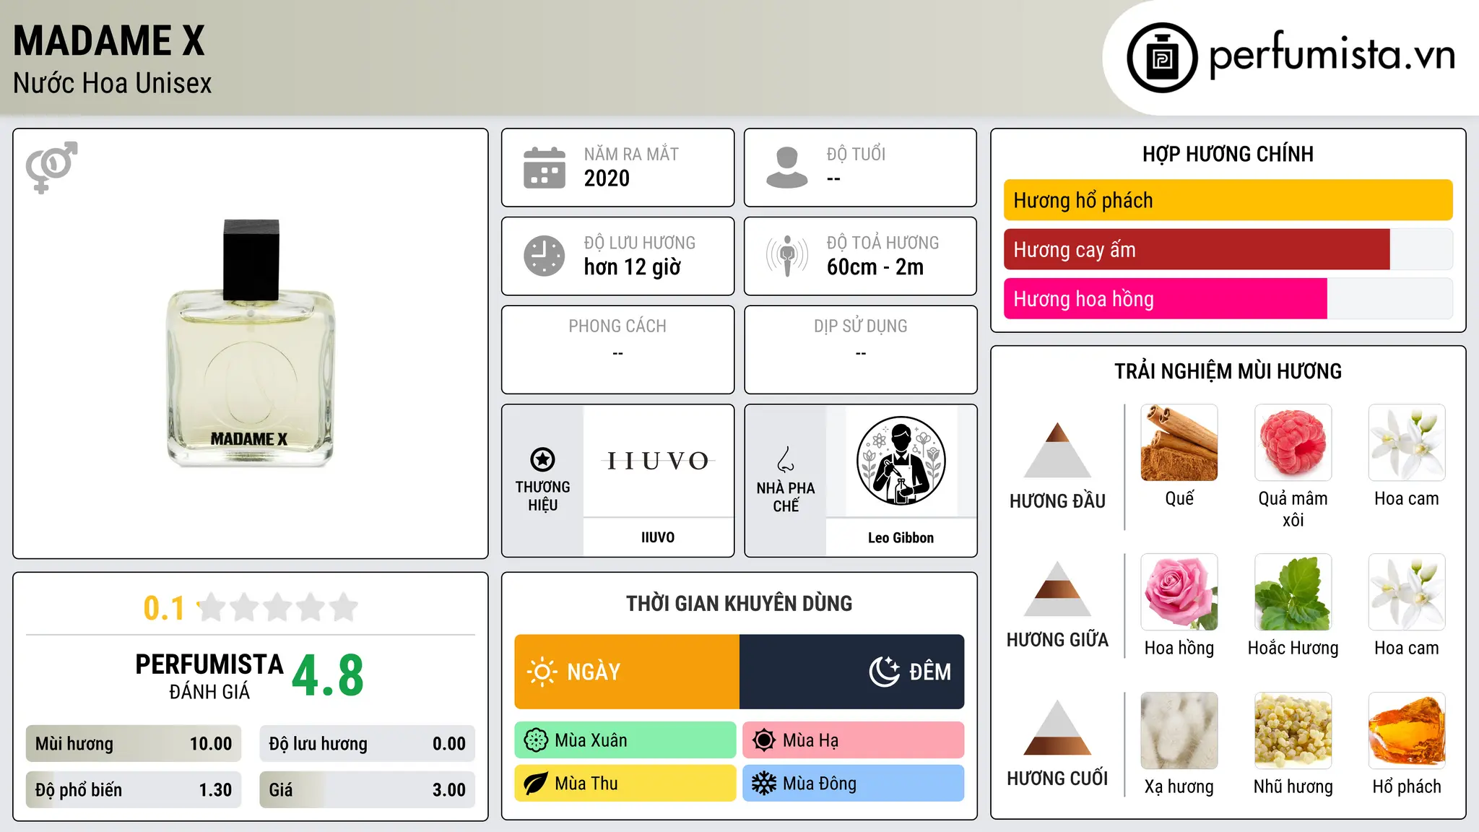1479x832 pixels.
Task: Click the base-note pyramid icon above Hương cuối
Action: (1057, 727)
